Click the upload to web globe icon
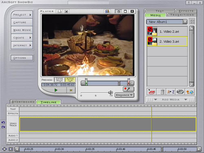 190,92
